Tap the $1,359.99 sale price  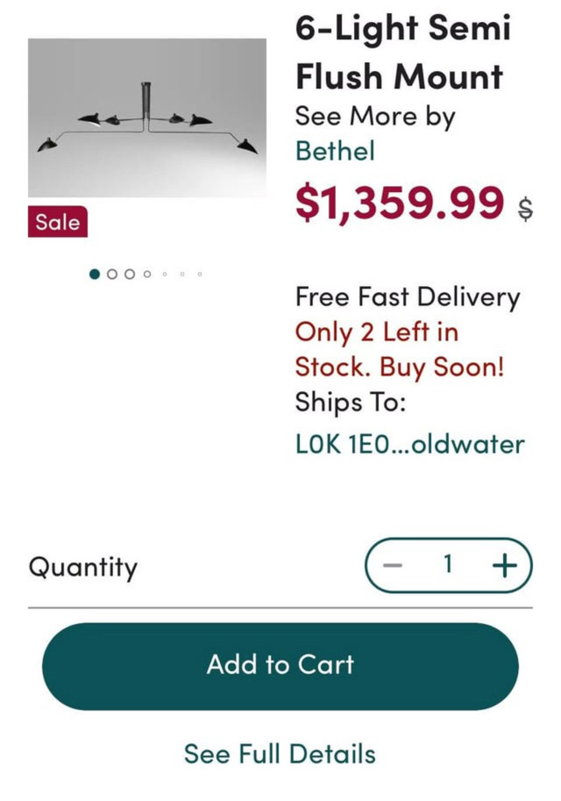coord(400,203)
